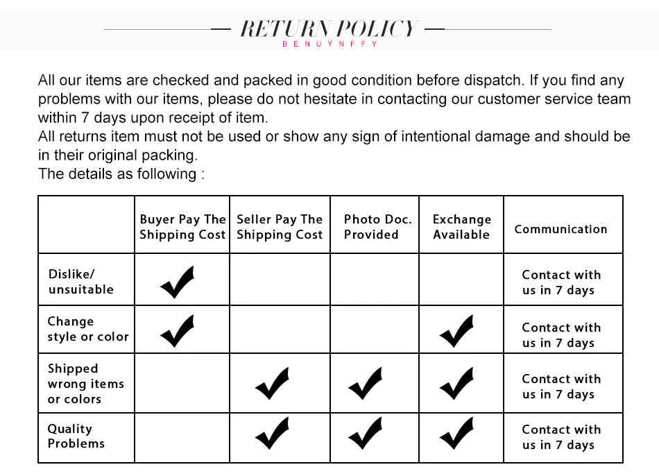Click the Buyer Pay checkmark in Change style row
This screenshot has height=476, width=659.
click(x=178, y=331)
